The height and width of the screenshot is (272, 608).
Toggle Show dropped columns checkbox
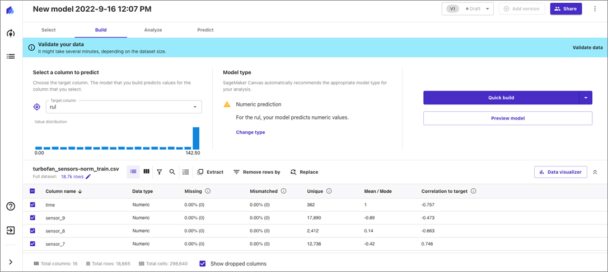(203, 264)
